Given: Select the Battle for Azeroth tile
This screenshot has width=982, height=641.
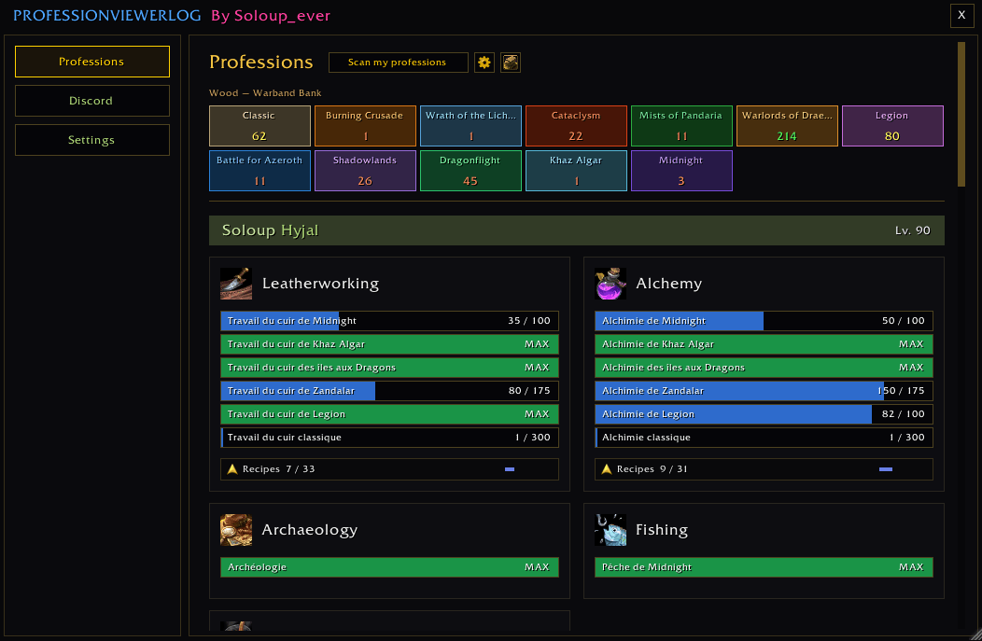Looking at the screenshot, I should click(260, 170).
